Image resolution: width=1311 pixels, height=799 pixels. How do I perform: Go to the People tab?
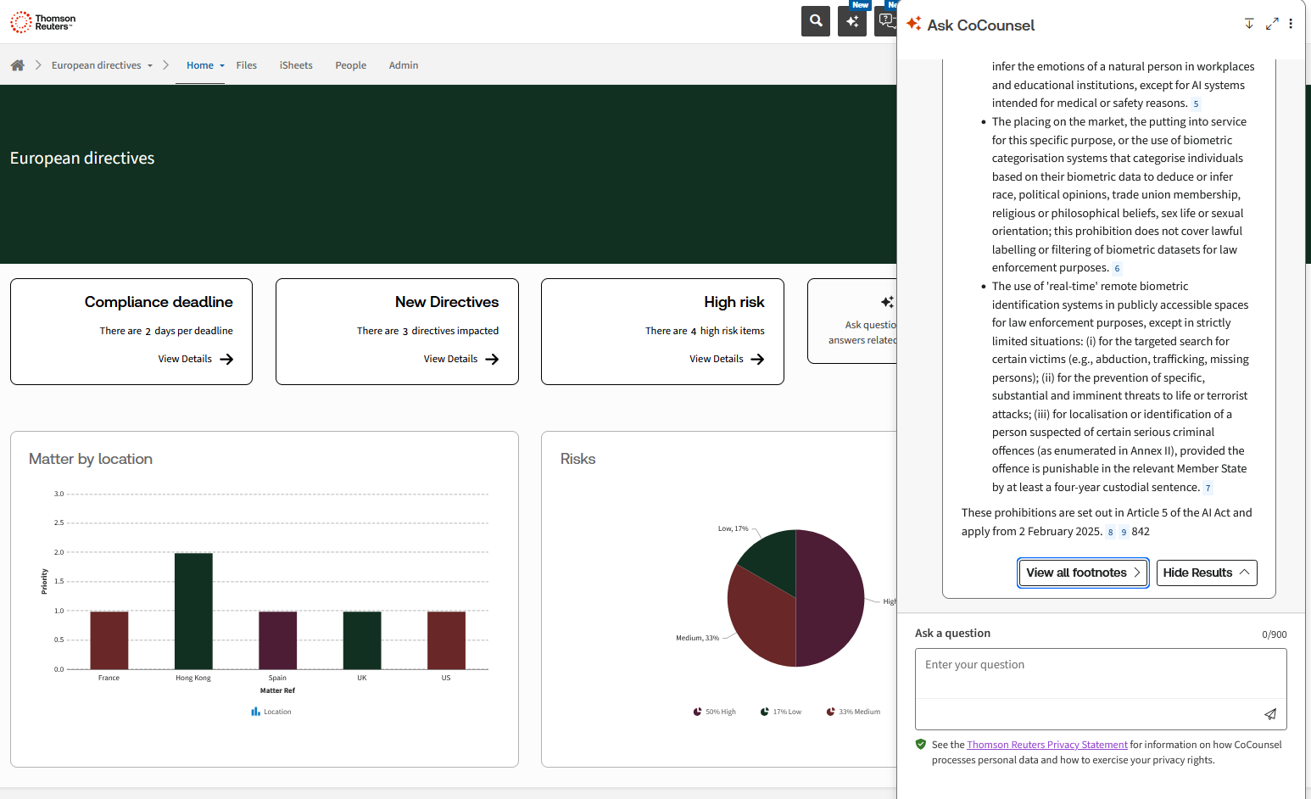[350, 65]
